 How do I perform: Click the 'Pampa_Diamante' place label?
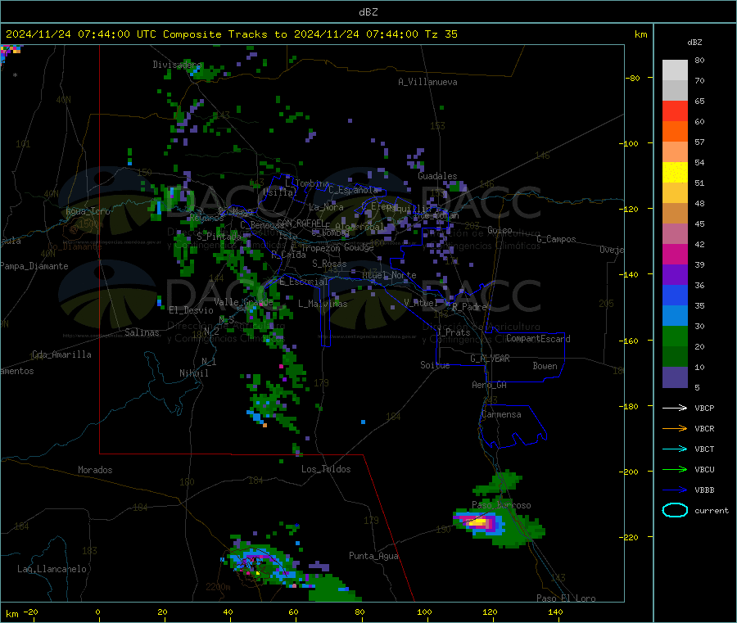[34, 266]
